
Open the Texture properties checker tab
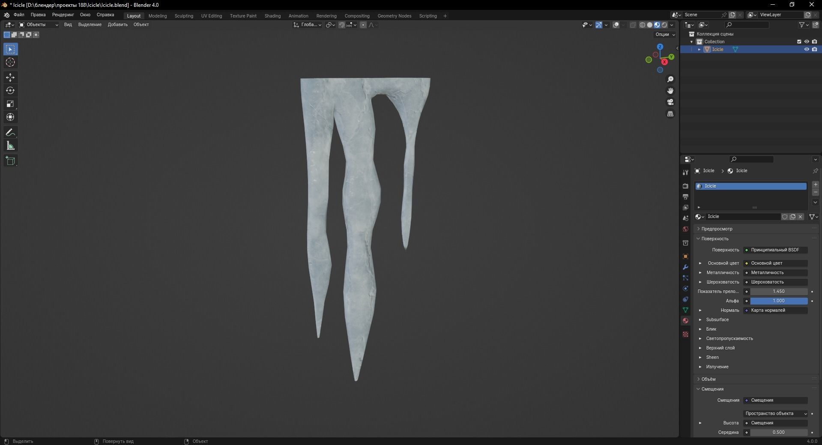pos(685,334)
